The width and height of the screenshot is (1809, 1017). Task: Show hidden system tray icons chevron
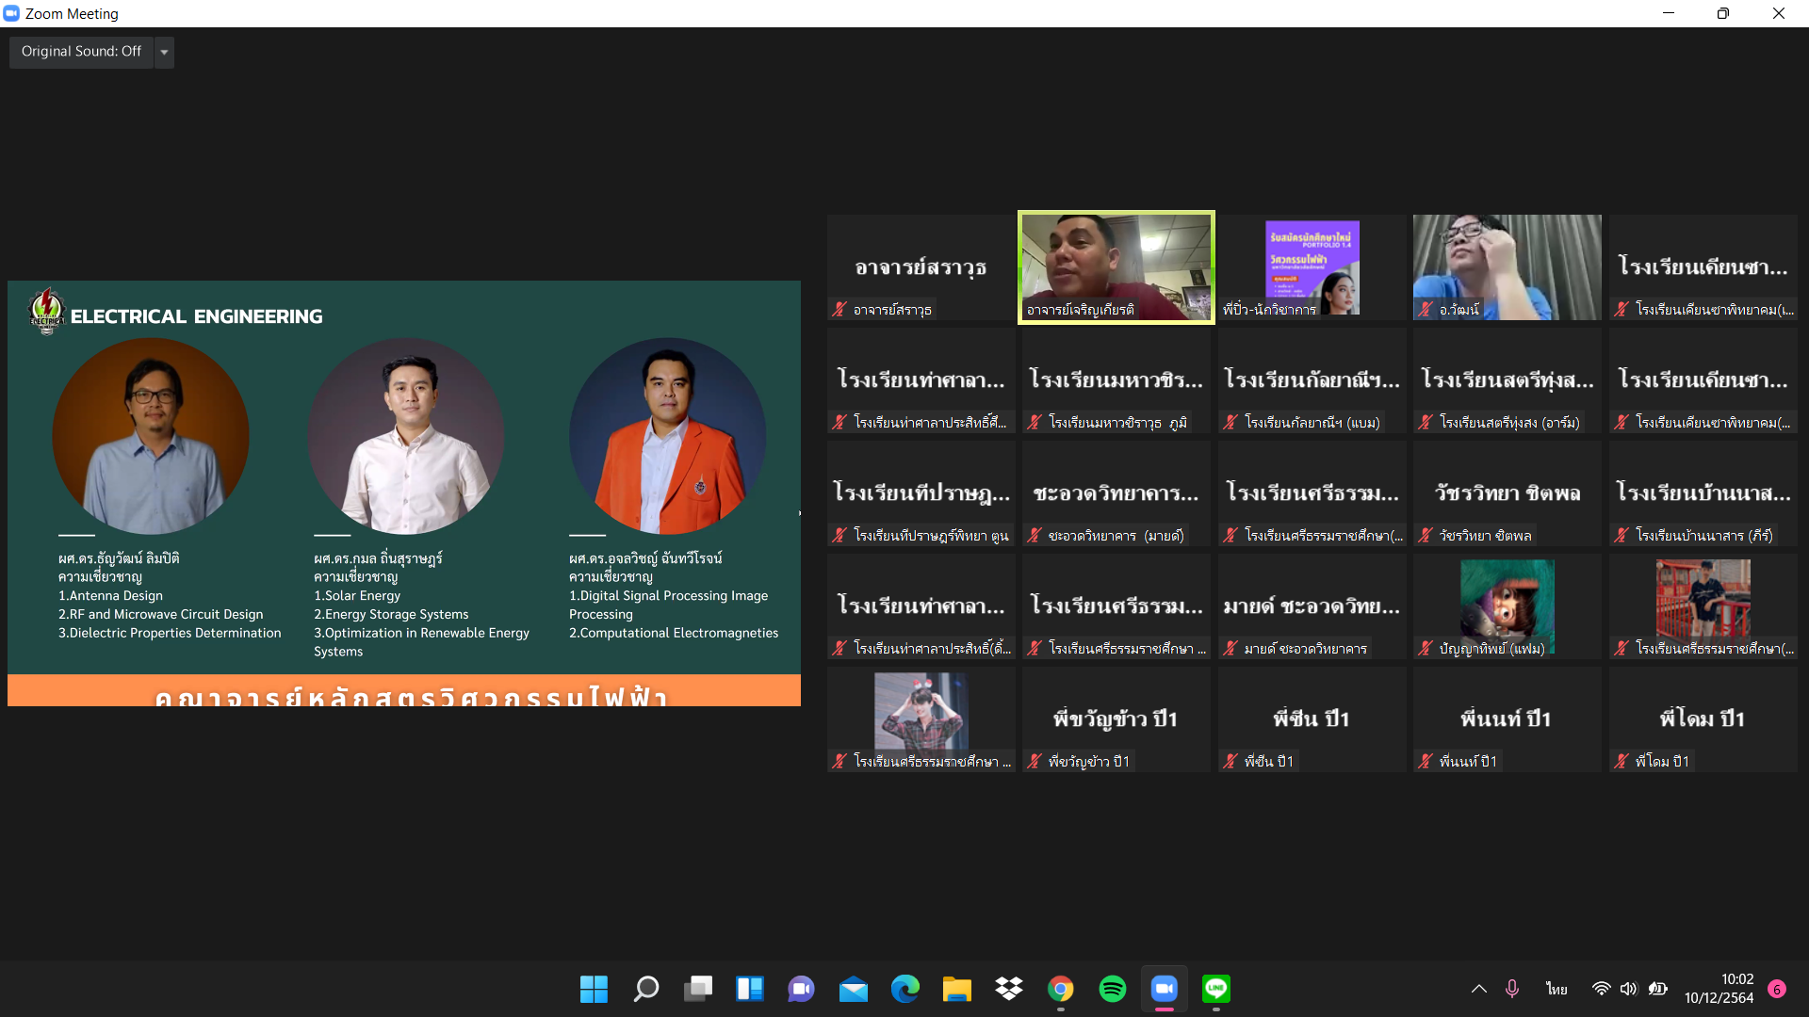pyautogui.click(x=1478, y=989)
